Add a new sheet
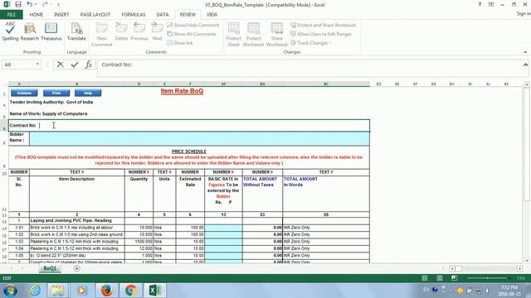 (77, 268)
